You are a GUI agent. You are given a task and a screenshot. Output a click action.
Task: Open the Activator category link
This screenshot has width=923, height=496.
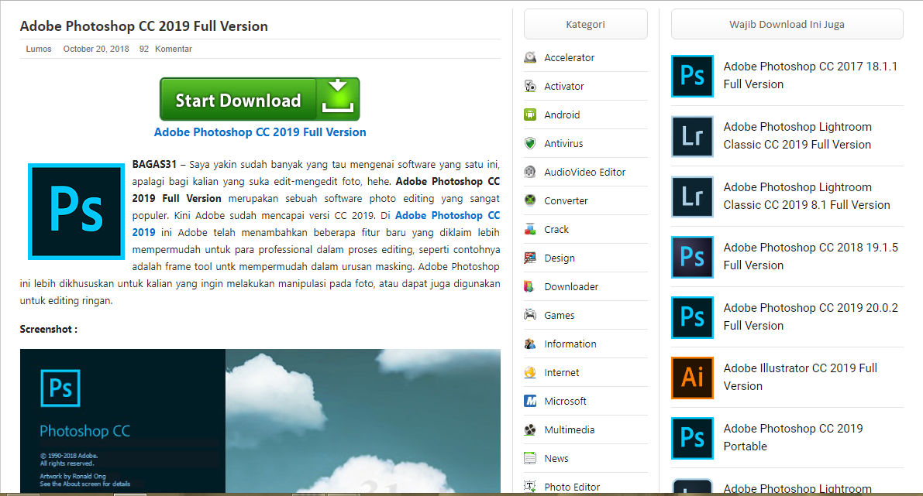[x=564, y=87]
